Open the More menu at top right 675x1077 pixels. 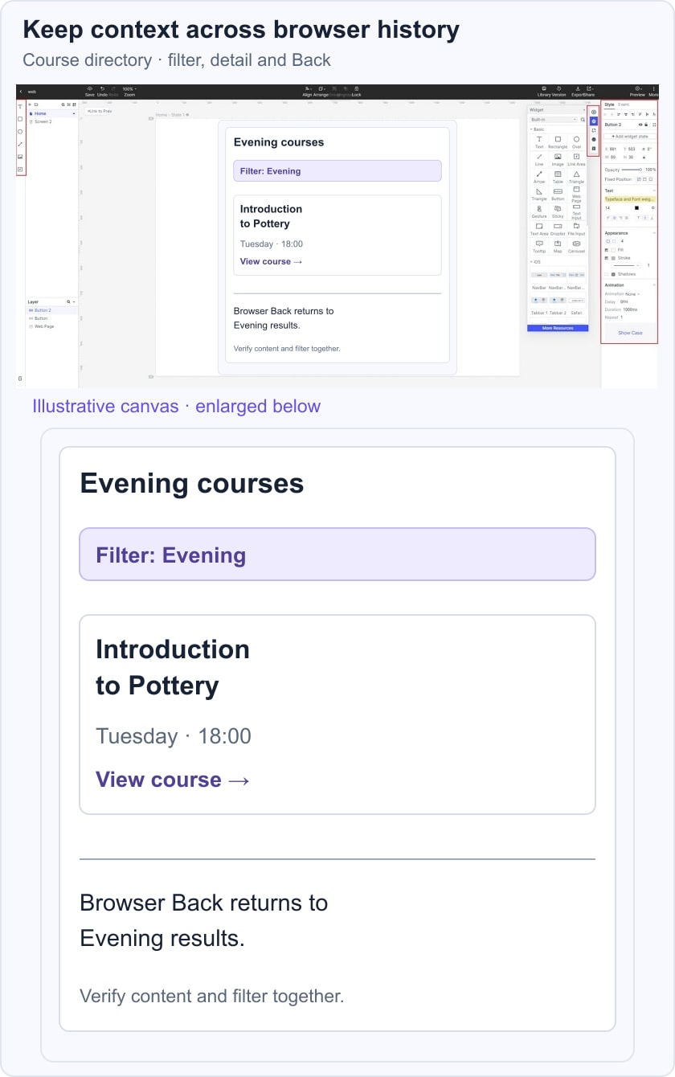(653, 91)
